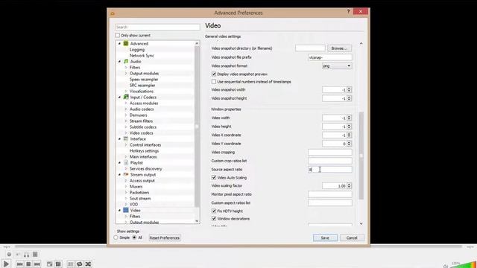Expand the Audio Filters tree node
The height and width of the screenshot is (268, 477).
tap(126, 68)
